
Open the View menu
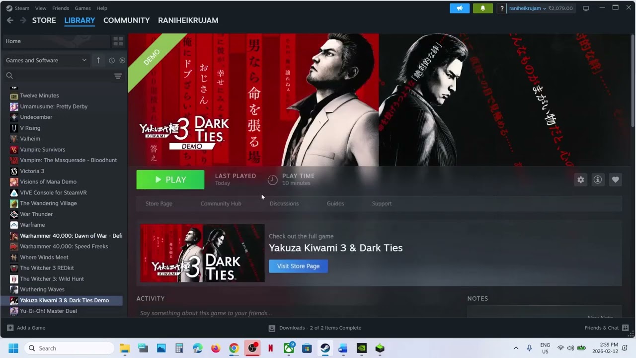click(x=41, y=8)
